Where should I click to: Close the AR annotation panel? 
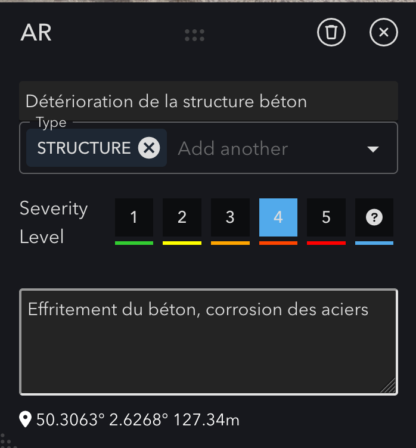383,32
